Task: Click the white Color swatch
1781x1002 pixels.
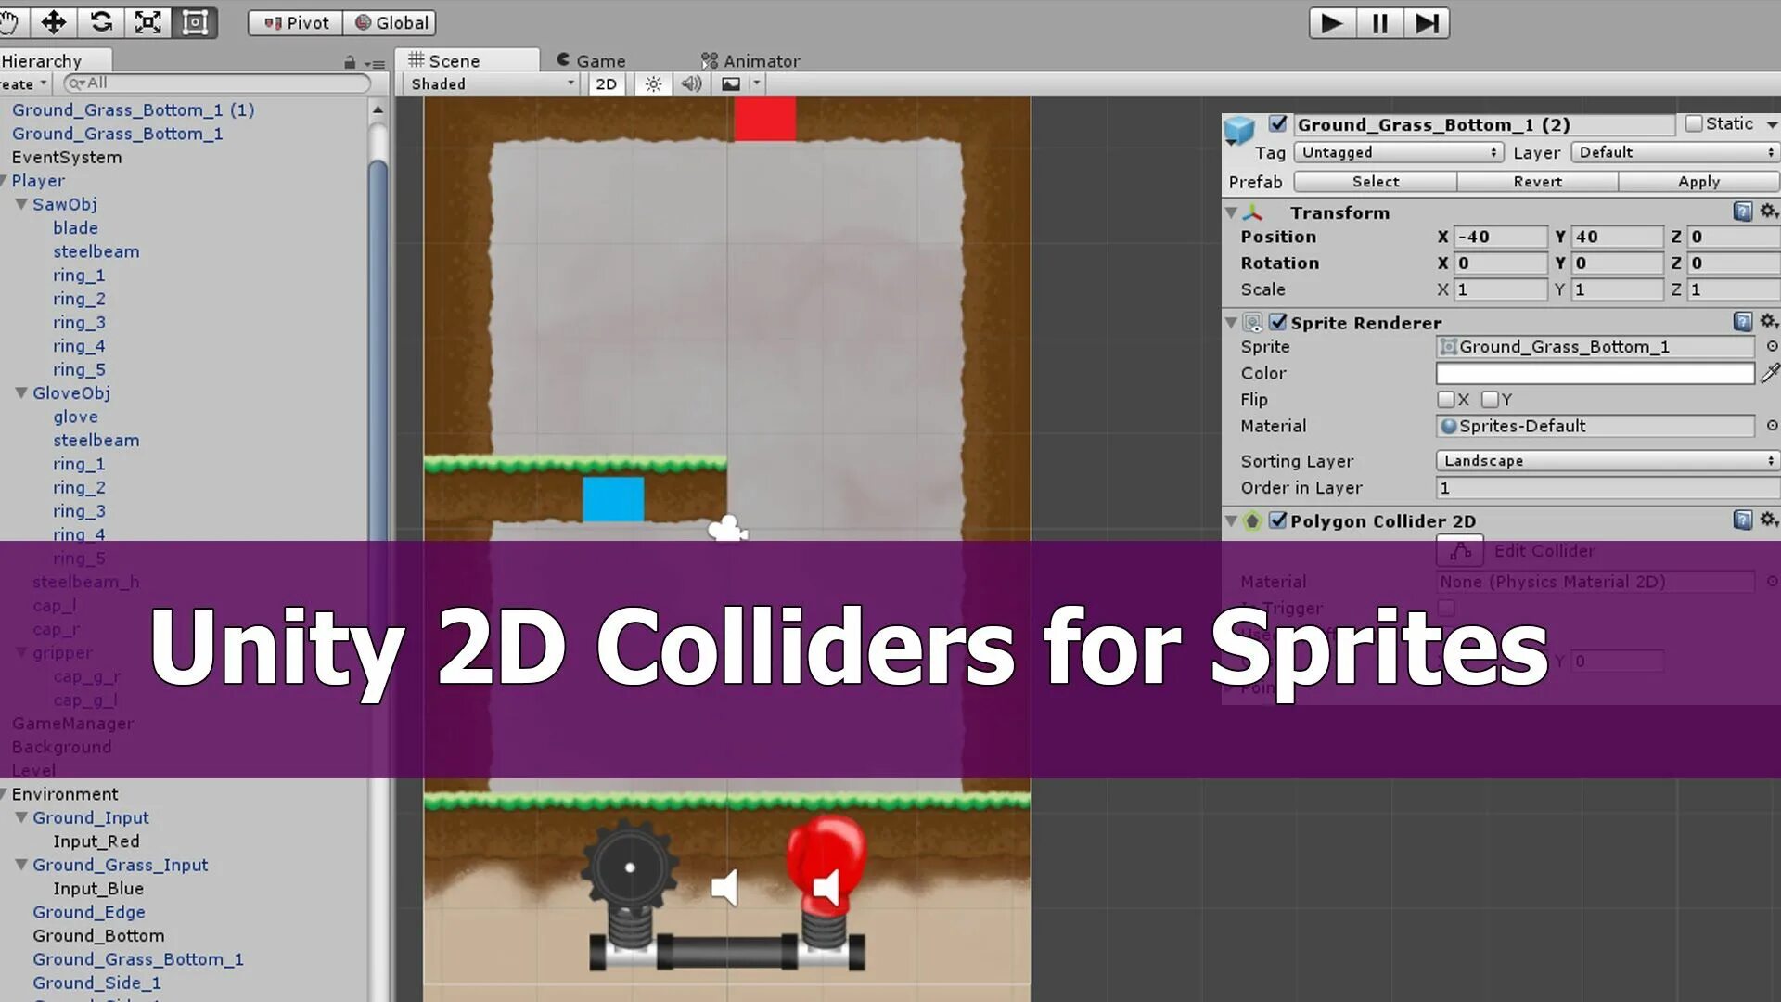Action: pos(1595,373)
